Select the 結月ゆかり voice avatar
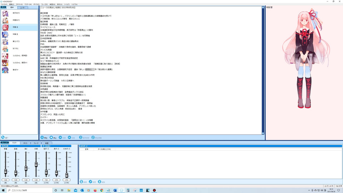Screen dimensions: 343x193 point(5,13)
